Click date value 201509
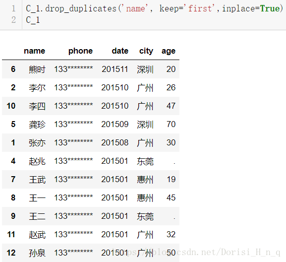Image resolution: width=286 pixels, height=262 pixels. [115, 124]
